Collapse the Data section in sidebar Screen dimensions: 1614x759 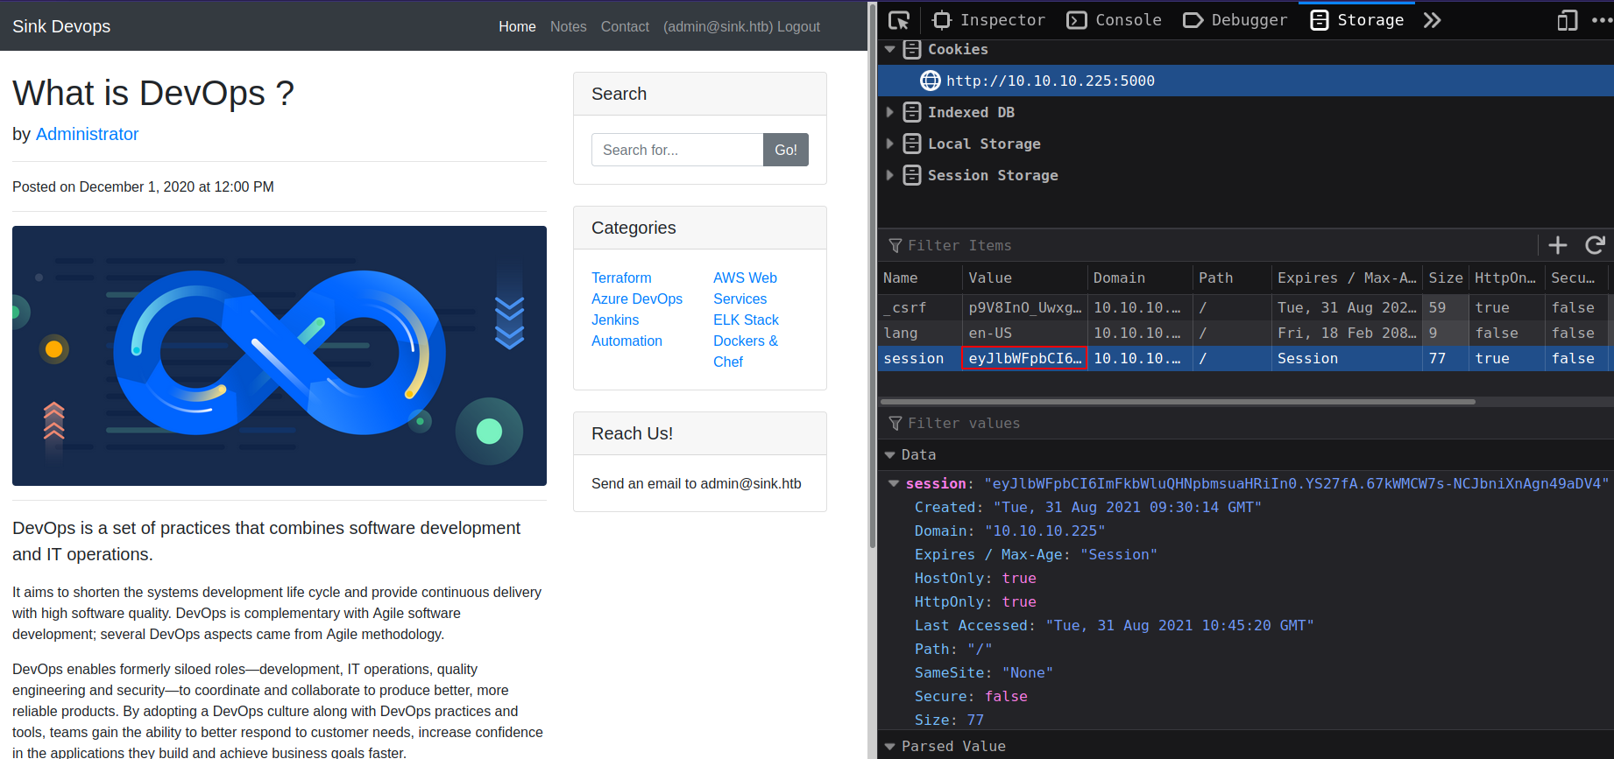coord(890,455)
